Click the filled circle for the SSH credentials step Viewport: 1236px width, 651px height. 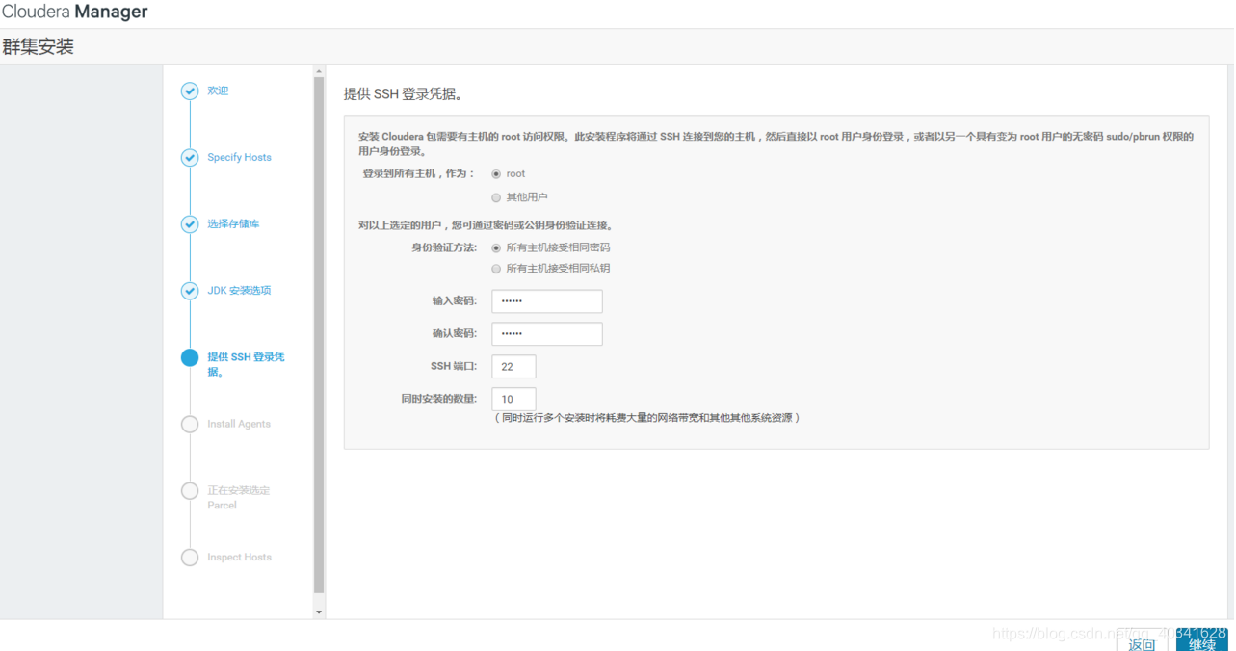pyautogui.click(x=190, y=357)
